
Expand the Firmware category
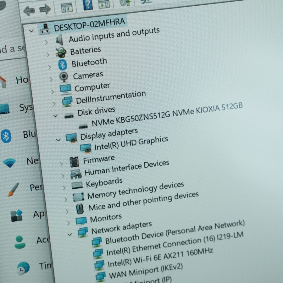(x=61, y=164)
